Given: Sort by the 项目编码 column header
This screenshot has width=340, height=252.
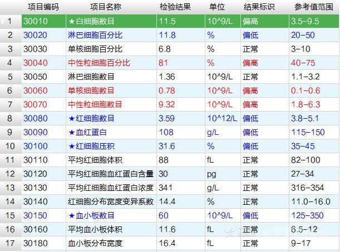Looking at the screenshot, I should (43, 7).
